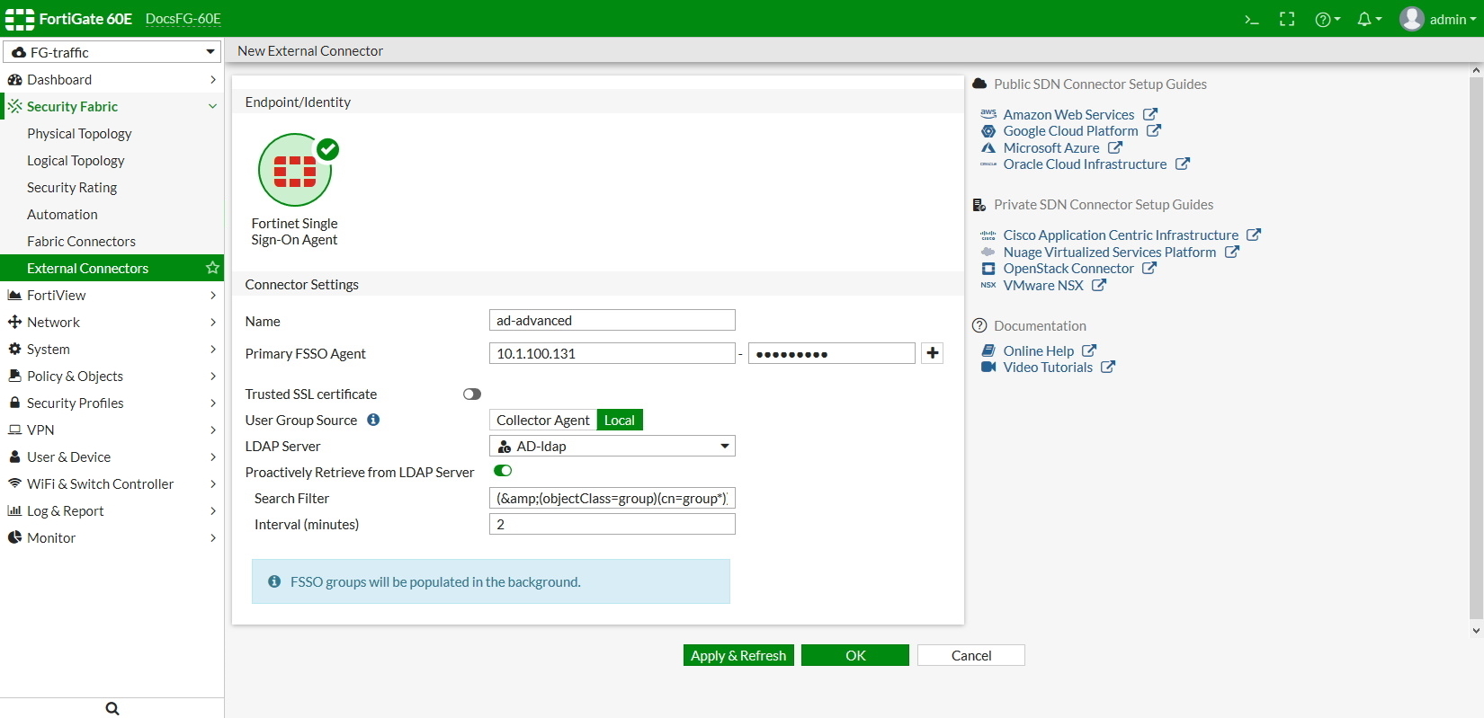Open the FG-traffic VDOM dropdown
Viewport: 1484px width, 718px height.
click(x=112, y=52)
